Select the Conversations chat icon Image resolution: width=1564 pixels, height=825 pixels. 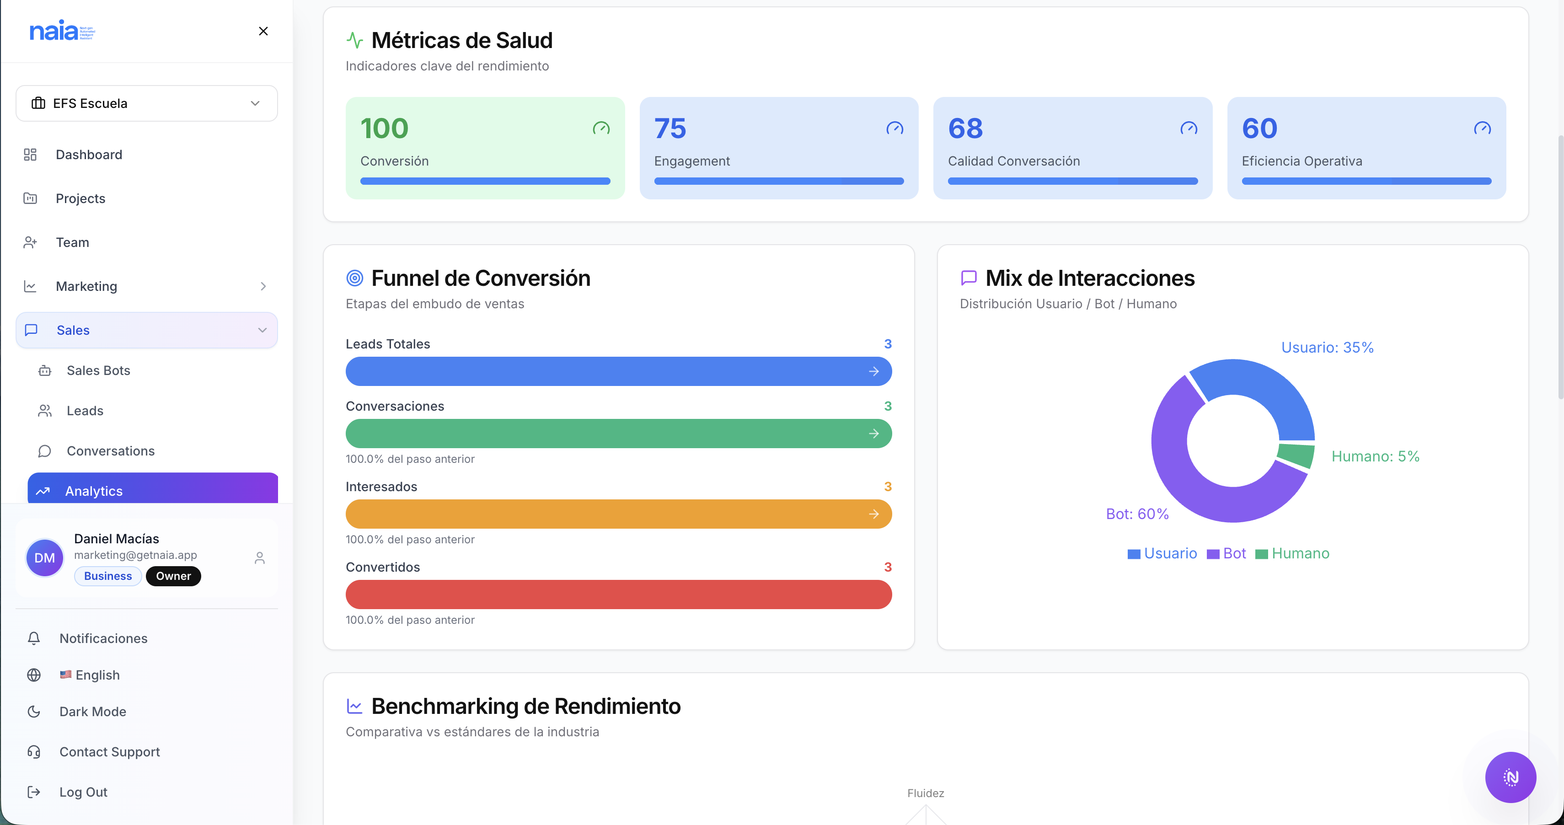[x=44, y=450]
